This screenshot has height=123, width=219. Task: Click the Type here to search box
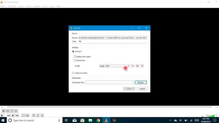click(34, 120)
